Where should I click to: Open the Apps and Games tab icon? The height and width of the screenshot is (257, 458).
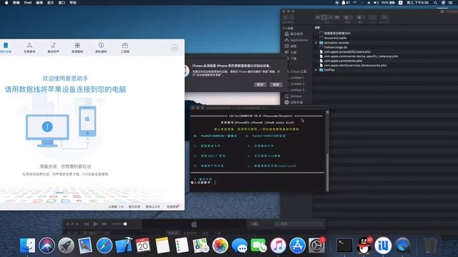tap(29, 48)
